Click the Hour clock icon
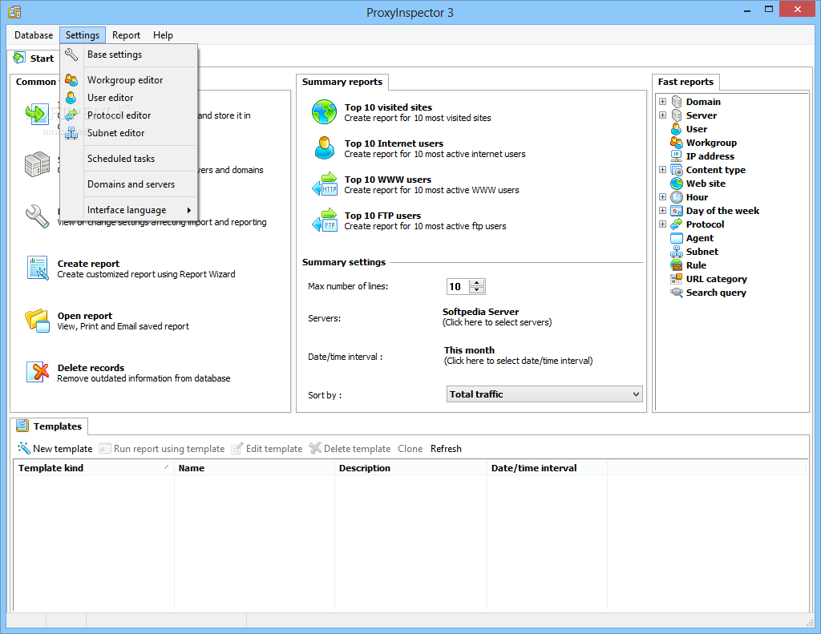The height and width of the screenshot is (634, 821). (x=677, y=197)
